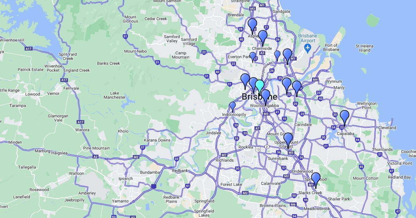
Task: Select the Port of Brisbane label
Action: [331, 48]
